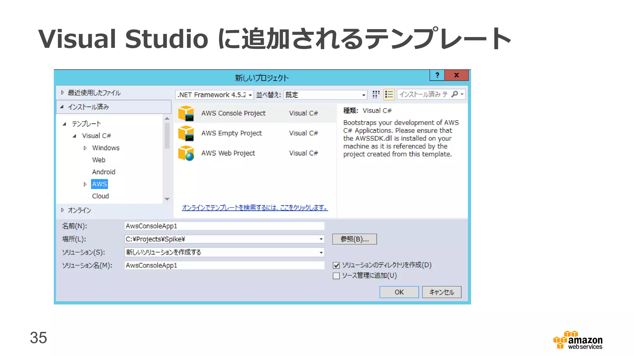Click the 参照(B)... browse button

(354, 239)
